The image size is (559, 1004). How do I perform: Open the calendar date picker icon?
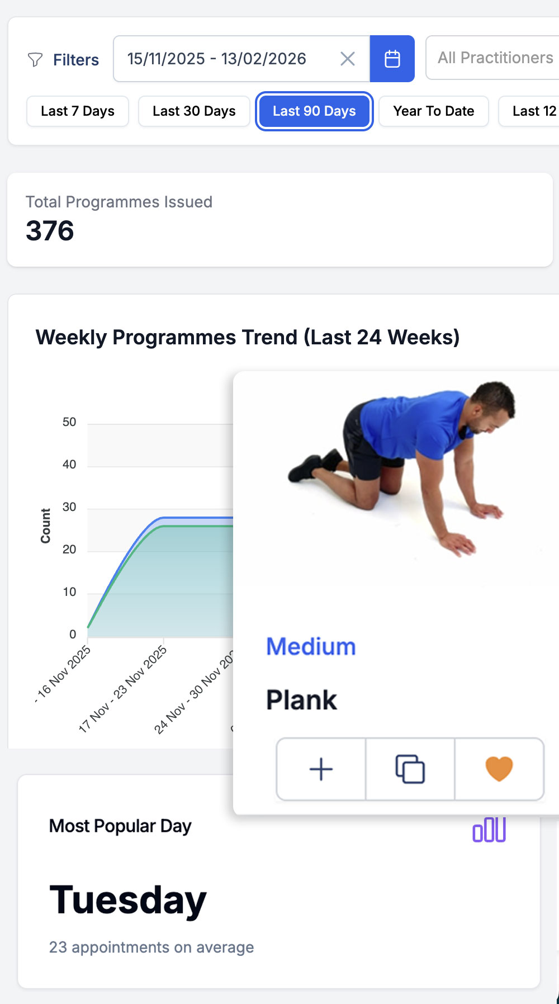pyautogui.click(x=392, y=58)
